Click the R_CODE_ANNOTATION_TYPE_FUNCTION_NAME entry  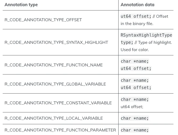[x=54, y=65]
